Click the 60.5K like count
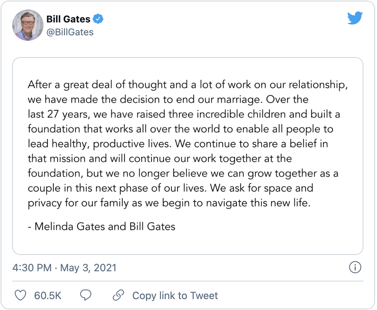This screenshot has height=310, width=377. click(48, 295)
